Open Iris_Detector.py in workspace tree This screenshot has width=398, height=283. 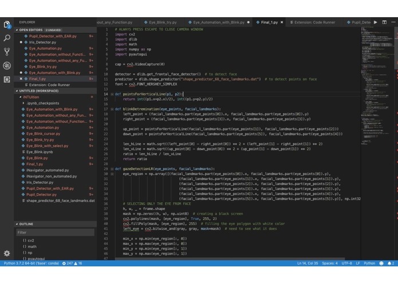[x=55, y=182]
